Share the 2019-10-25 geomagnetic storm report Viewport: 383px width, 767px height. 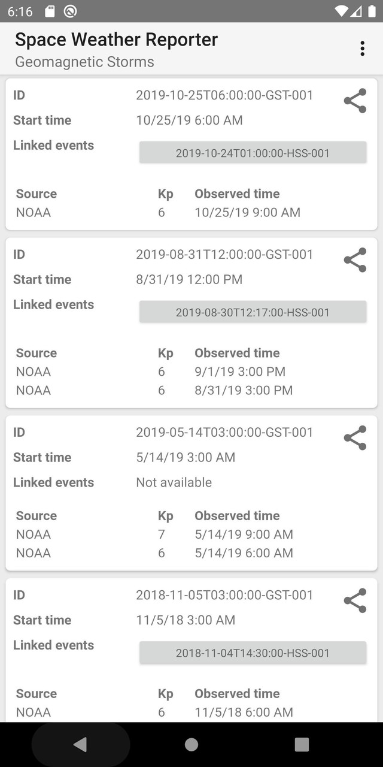pos(355,101)
